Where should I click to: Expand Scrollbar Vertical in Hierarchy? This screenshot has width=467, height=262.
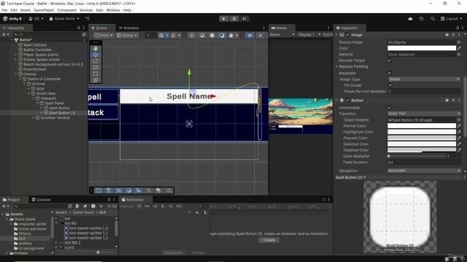(33, 118)
